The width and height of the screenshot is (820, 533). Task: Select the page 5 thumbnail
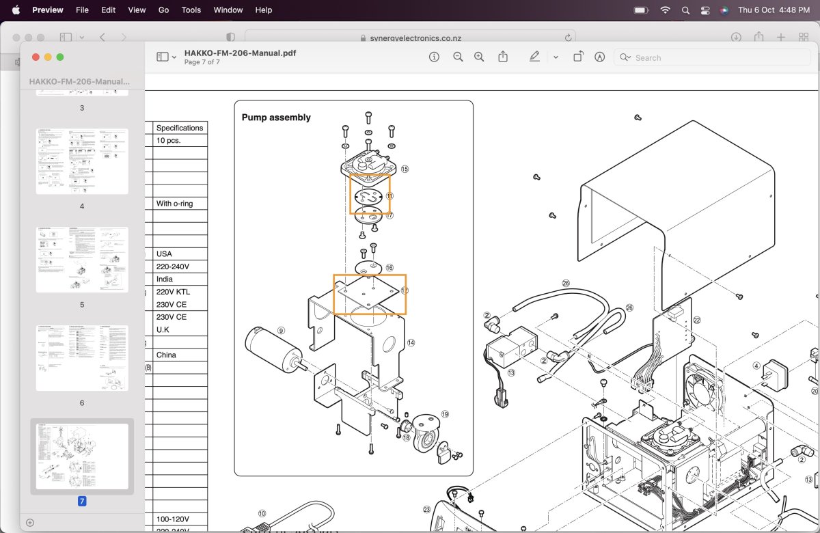click(x=82, y=260)
